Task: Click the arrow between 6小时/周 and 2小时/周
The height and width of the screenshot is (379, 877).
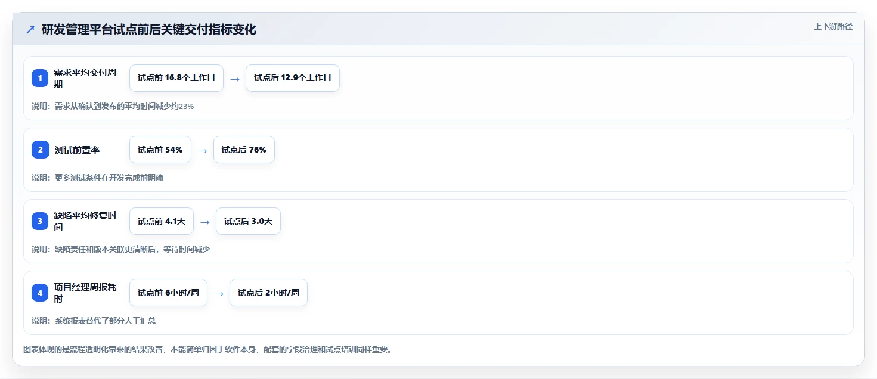Action: (219, 293)
